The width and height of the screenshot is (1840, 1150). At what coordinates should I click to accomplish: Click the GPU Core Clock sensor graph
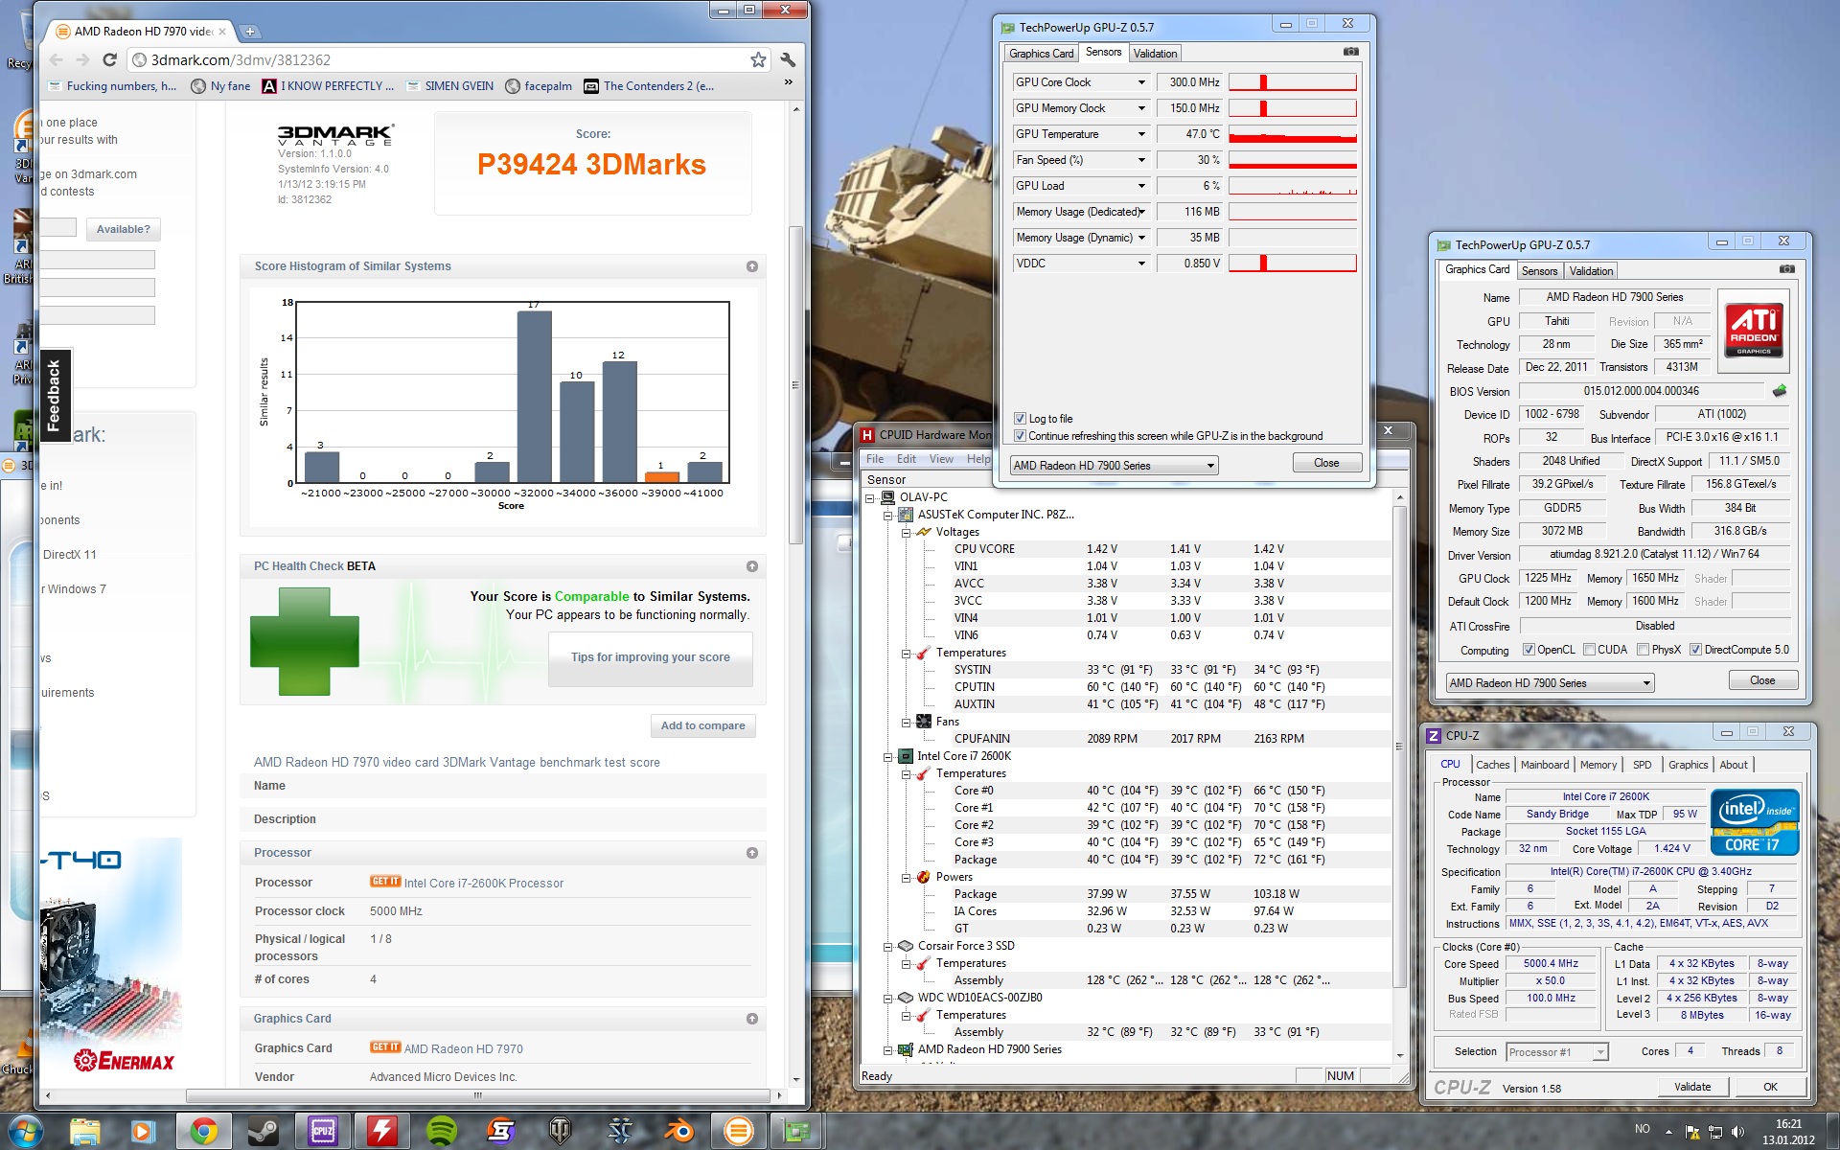click(x=1293, y=82)
